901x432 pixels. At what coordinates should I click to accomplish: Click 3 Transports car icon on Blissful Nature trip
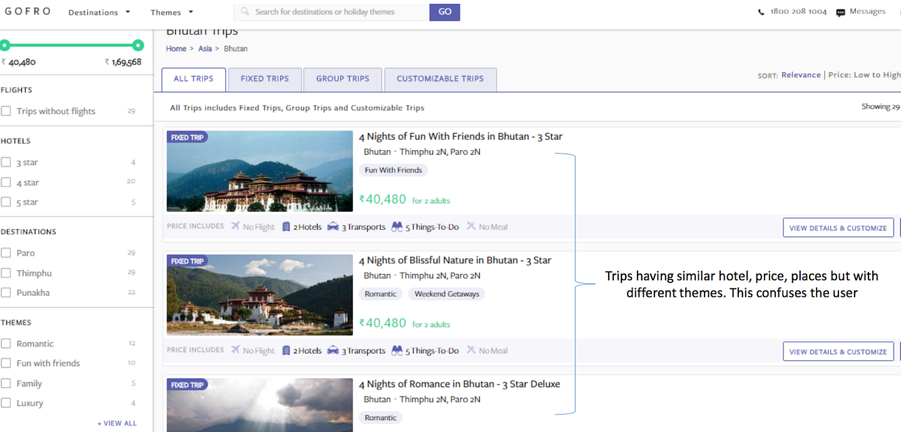click(x=333, y=350)
